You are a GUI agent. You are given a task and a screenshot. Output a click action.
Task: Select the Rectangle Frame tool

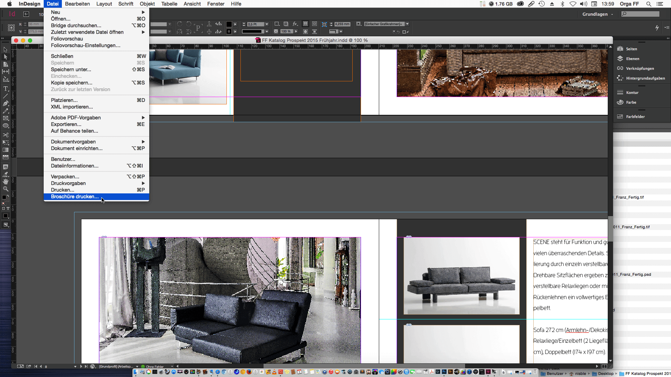6,118
